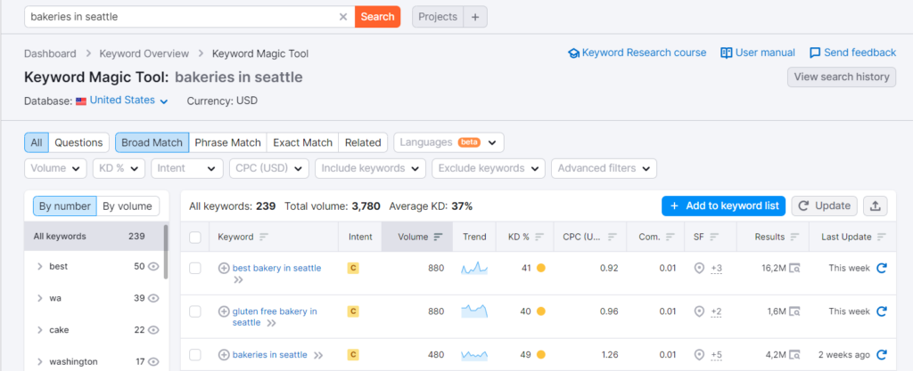Click the SERP feature pin icon for gluten free bakery
This screenshot has height=371, width=913.
click(700, 311)
